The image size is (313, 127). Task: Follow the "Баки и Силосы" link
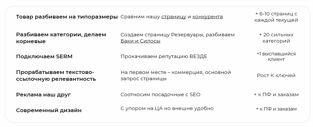(x=140, y=41)
